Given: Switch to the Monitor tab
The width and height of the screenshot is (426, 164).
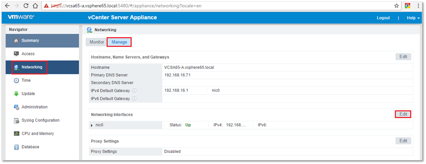Looking at the screenshot, I should pos(97,42).
